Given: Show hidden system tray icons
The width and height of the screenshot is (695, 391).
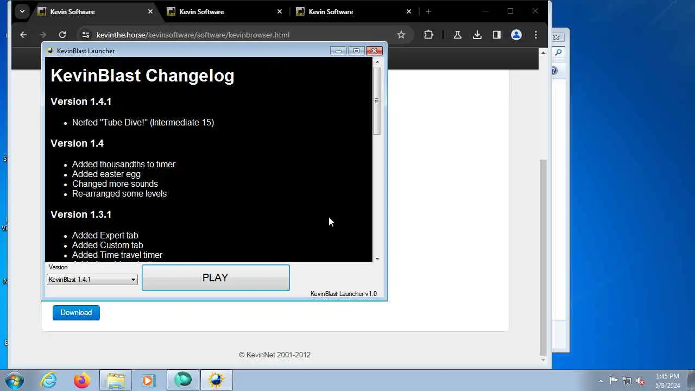Looking at the screenshot, I should point(601,381).
